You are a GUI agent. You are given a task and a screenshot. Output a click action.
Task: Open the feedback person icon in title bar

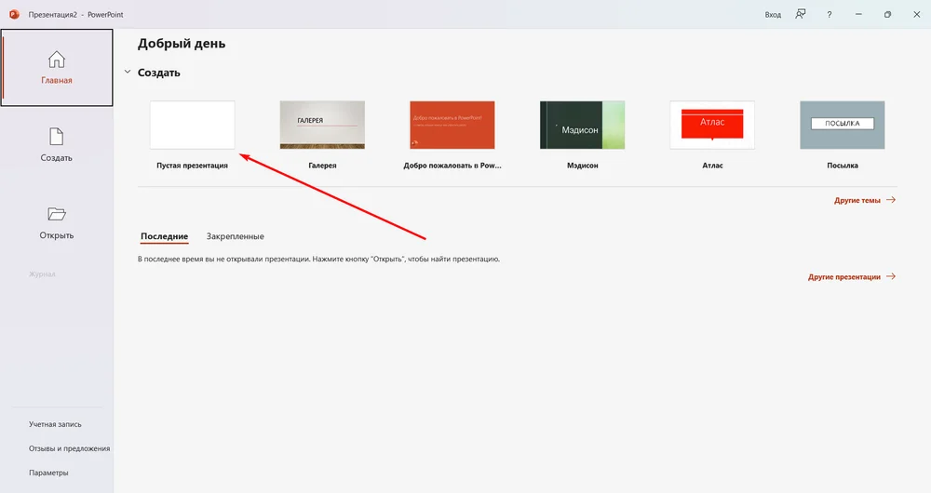pyautogui.click(x=800, y=14)
